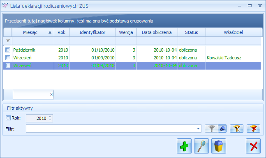Sort by Data obliczenia column header
The width and height of the screenshot is (266, 158).
click(x=157, y=32)
